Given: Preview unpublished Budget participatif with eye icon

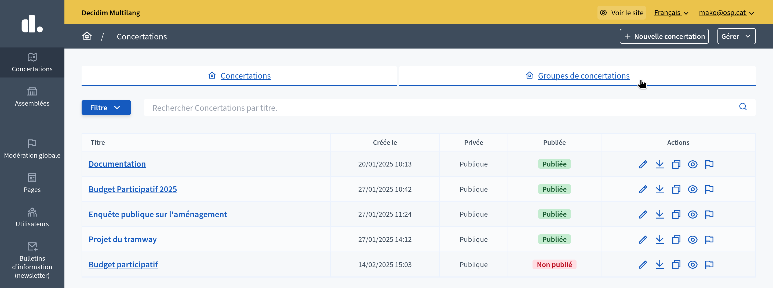Looking at the screenshot, I should (x=692, y=265).
